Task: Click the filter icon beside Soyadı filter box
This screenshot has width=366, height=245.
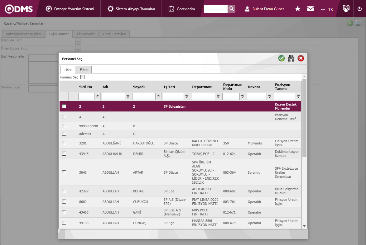Action: pos(158,97)
